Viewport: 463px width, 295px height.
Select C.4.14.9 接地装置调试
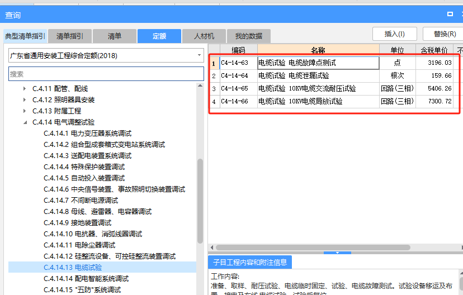pos(77,223)
